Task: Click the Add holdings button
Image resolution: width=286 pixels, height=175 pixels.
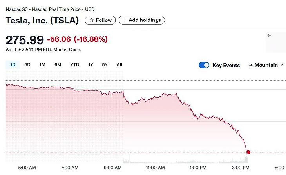Action: coord(142,20)
